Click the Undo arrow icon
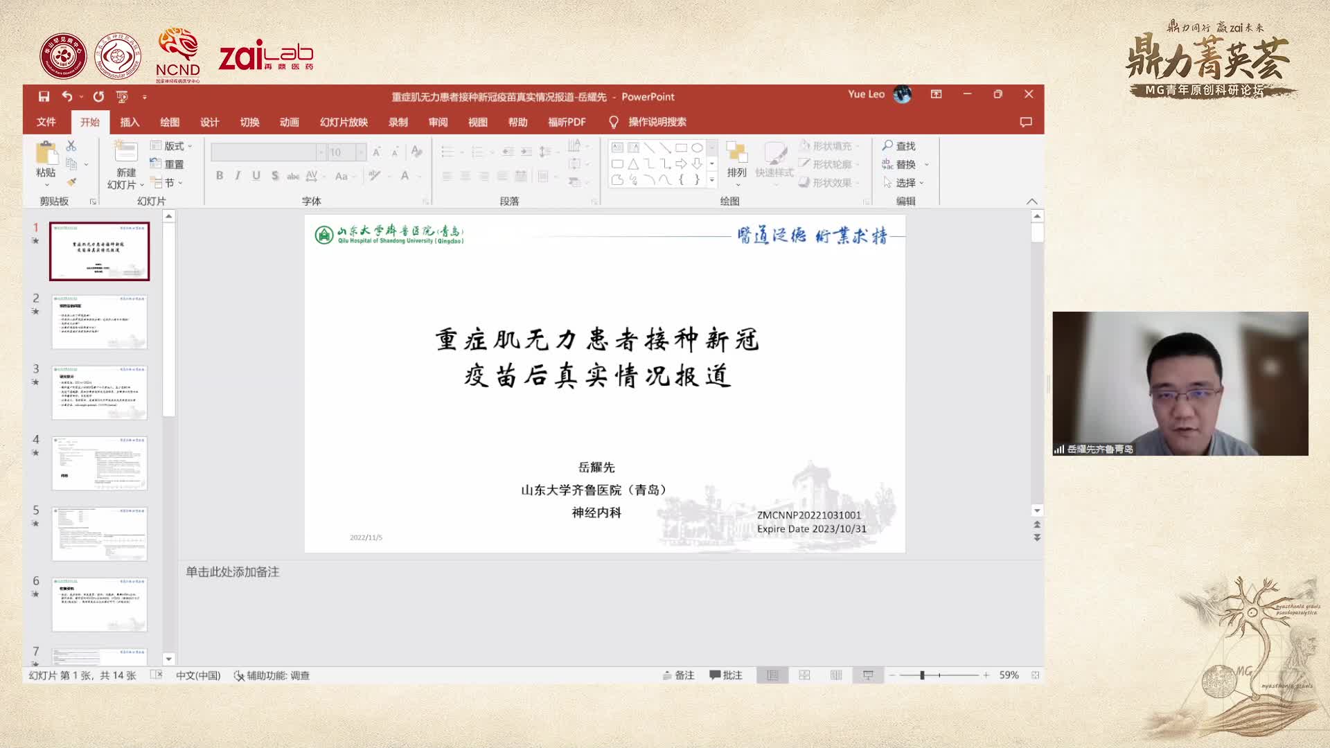Screen dimensions: 1330x748 click(67, 96)
